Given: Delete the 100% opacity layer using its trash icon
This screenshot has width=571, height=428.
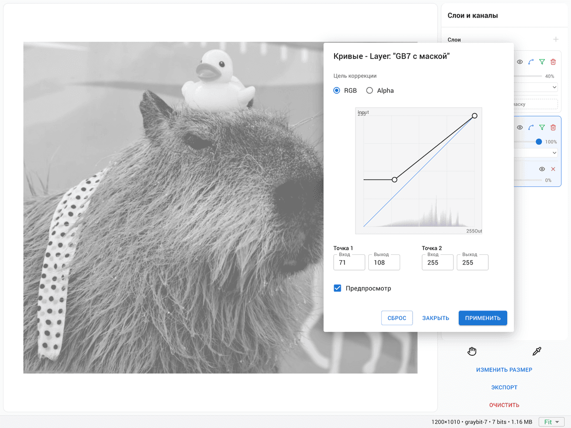Looking at the screenshot, I should pos(553,127).
